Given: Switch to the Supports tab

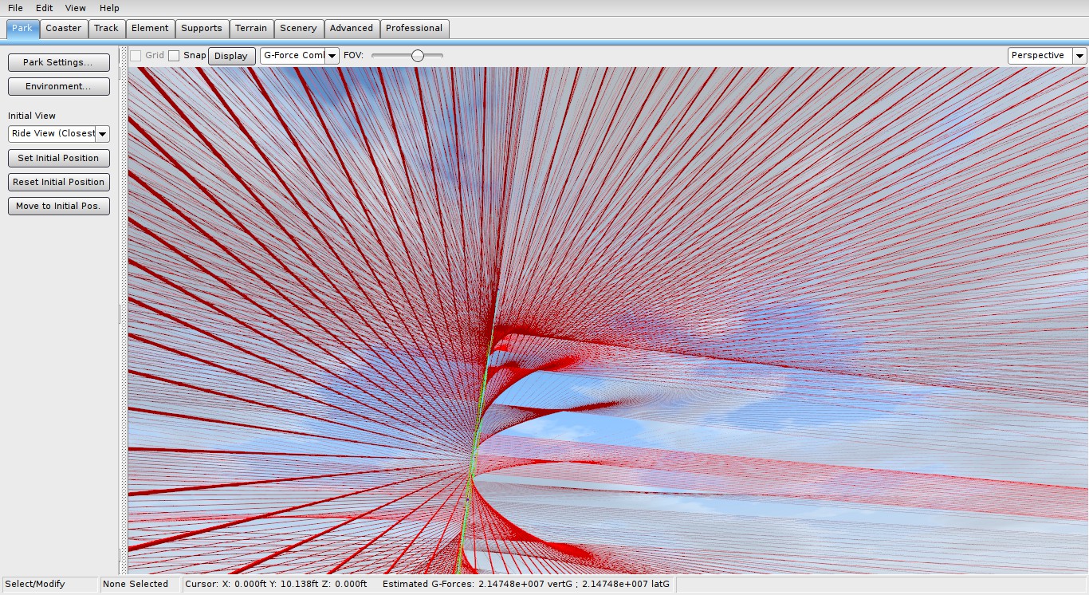Looking at the screenshot, I should [202, 28].
